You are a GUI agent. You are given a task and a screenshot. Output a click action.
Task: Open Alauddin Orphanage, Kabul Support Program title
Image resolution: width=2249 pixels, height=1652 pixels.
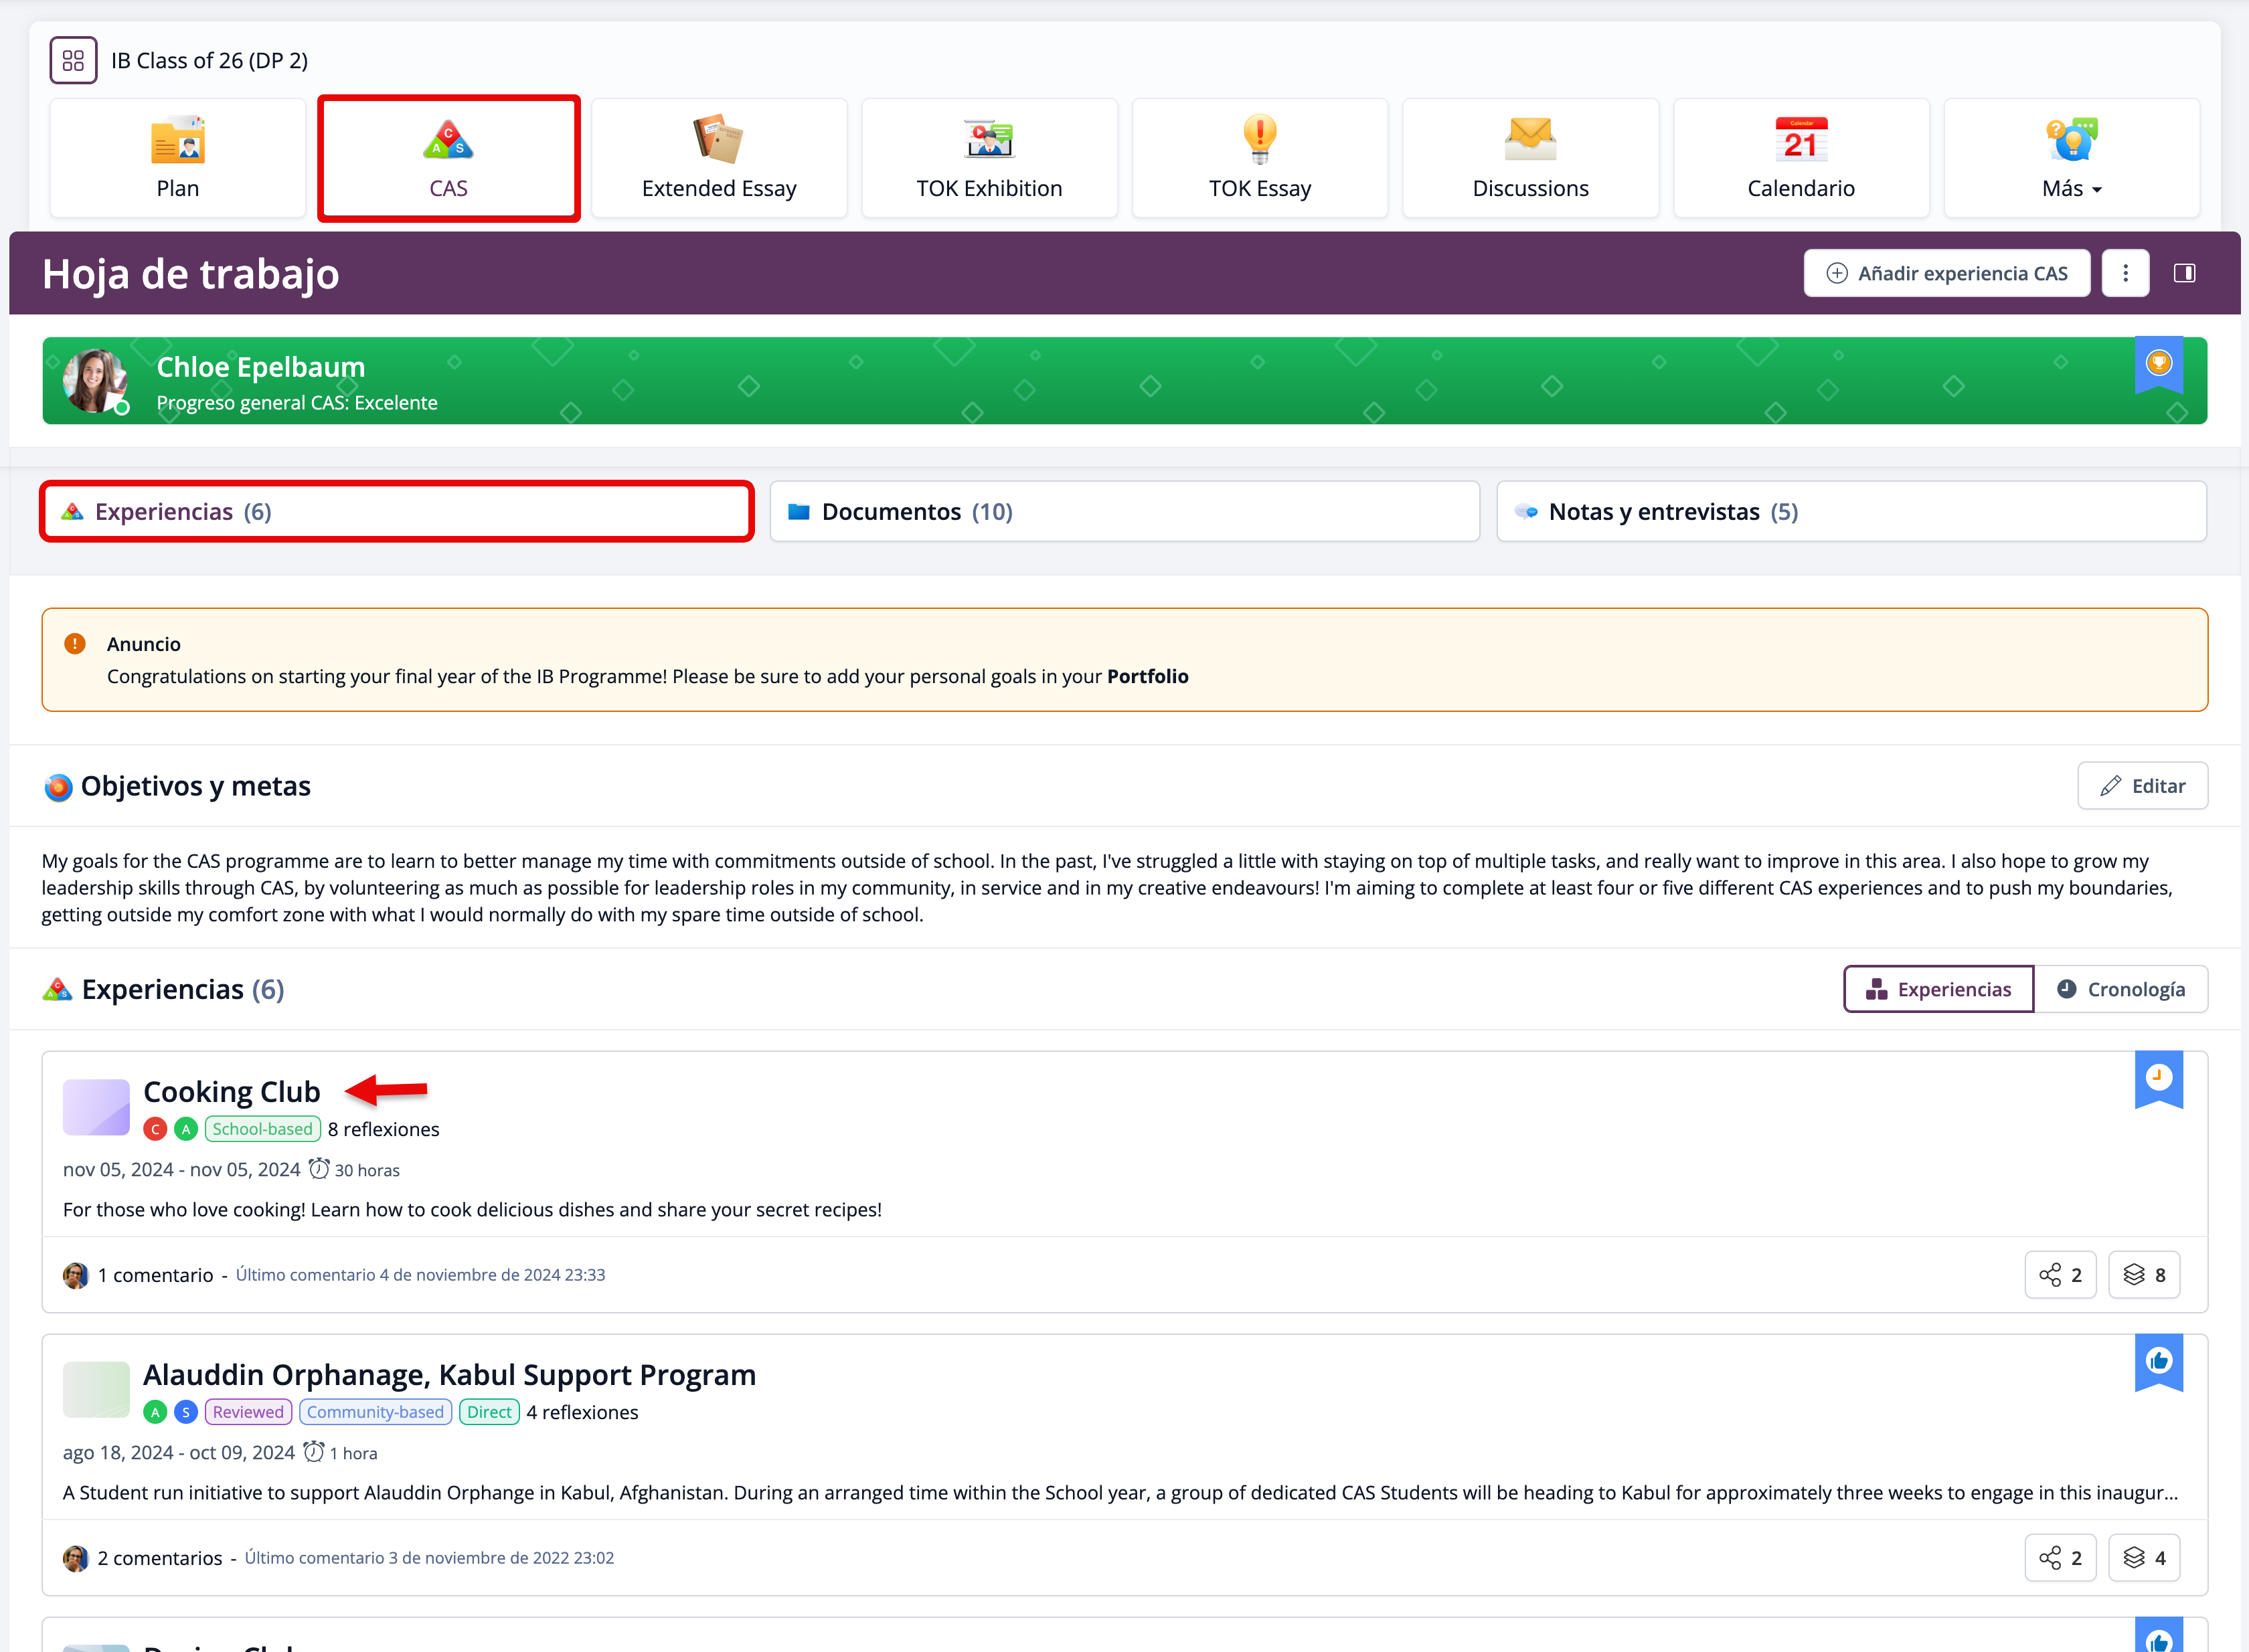449,1375
